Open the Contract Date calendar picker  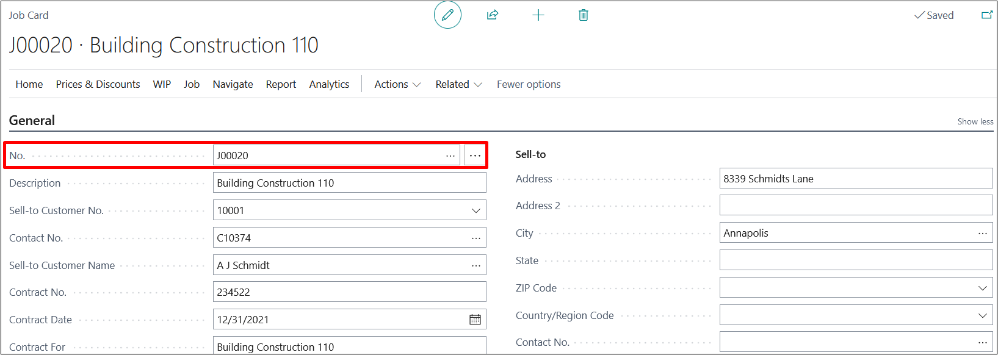475,320
